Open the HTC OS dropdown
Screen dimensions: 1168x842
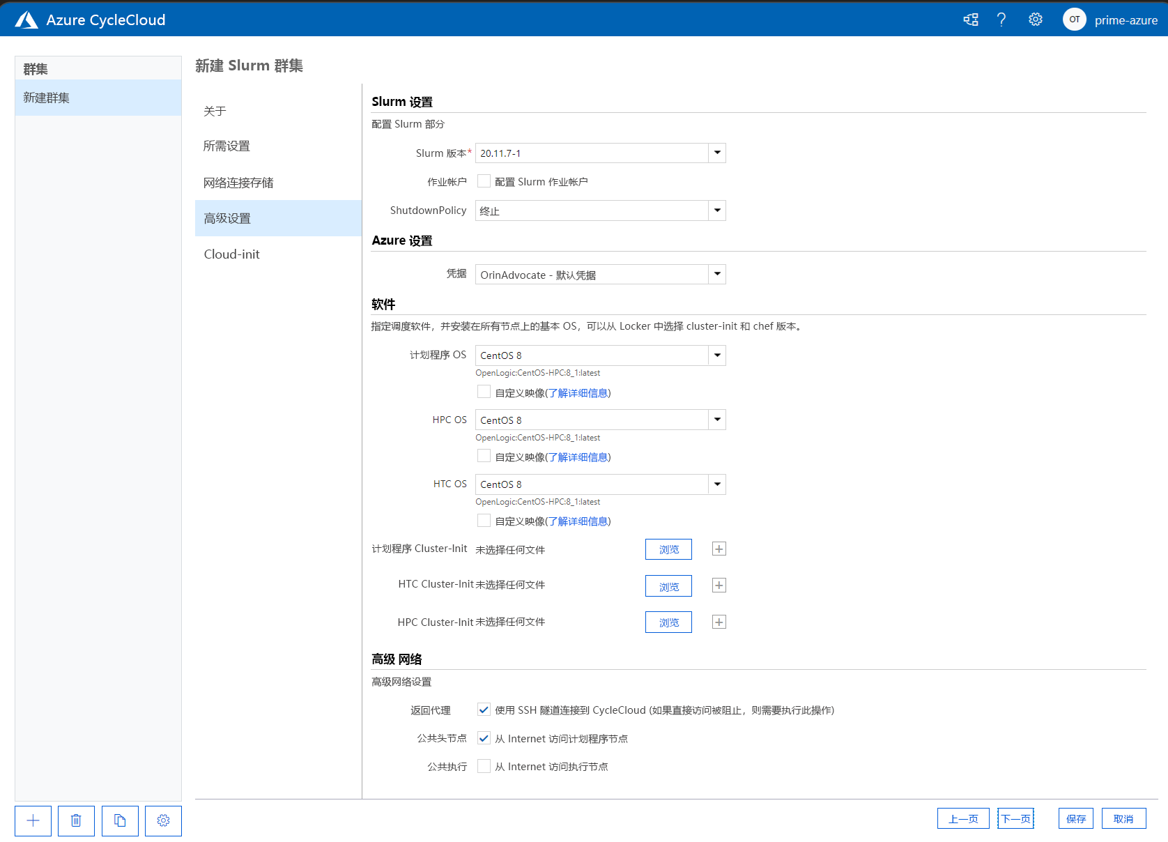coord(717,484)
